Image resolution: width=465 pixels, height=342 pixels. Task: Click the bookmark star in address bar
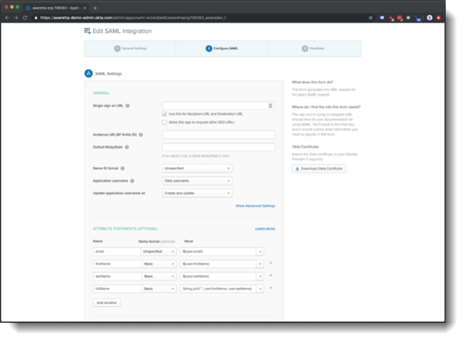[371, 17]
